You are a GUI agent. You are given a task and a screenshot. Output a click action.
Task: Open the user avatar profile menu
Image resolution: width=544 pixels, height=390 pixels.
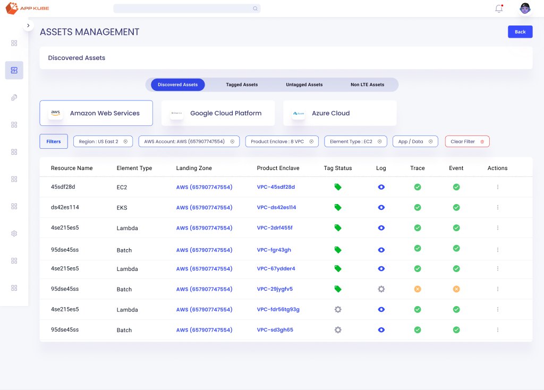pos(525,9)
